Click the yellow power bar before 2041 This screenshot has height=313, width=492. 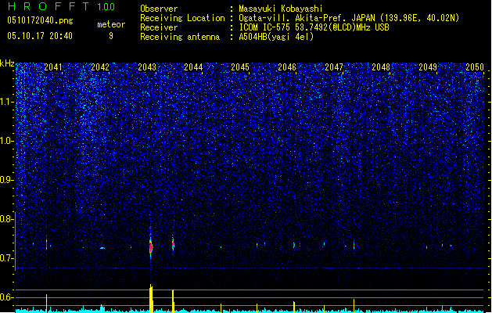click(x=46, y=304)
